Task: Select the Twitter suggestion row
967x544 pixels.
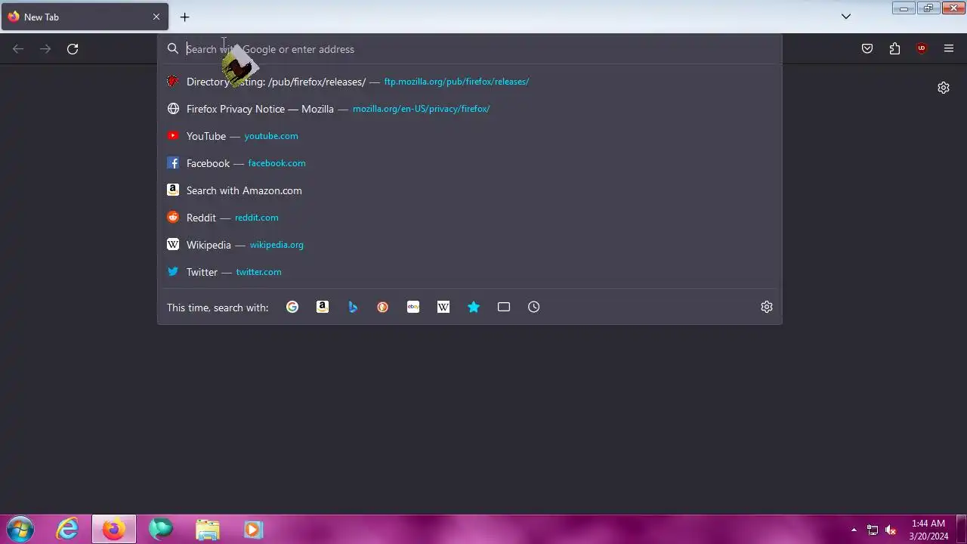Action: coord(469,272)
